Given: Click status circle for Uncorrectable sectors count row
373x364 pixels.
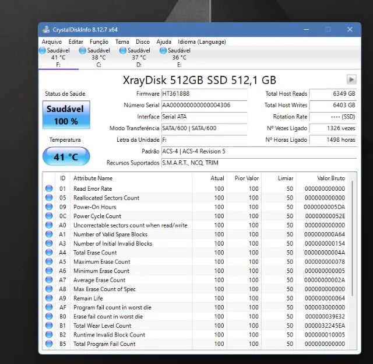Looking at the screenshot, I should pos(49,225).
